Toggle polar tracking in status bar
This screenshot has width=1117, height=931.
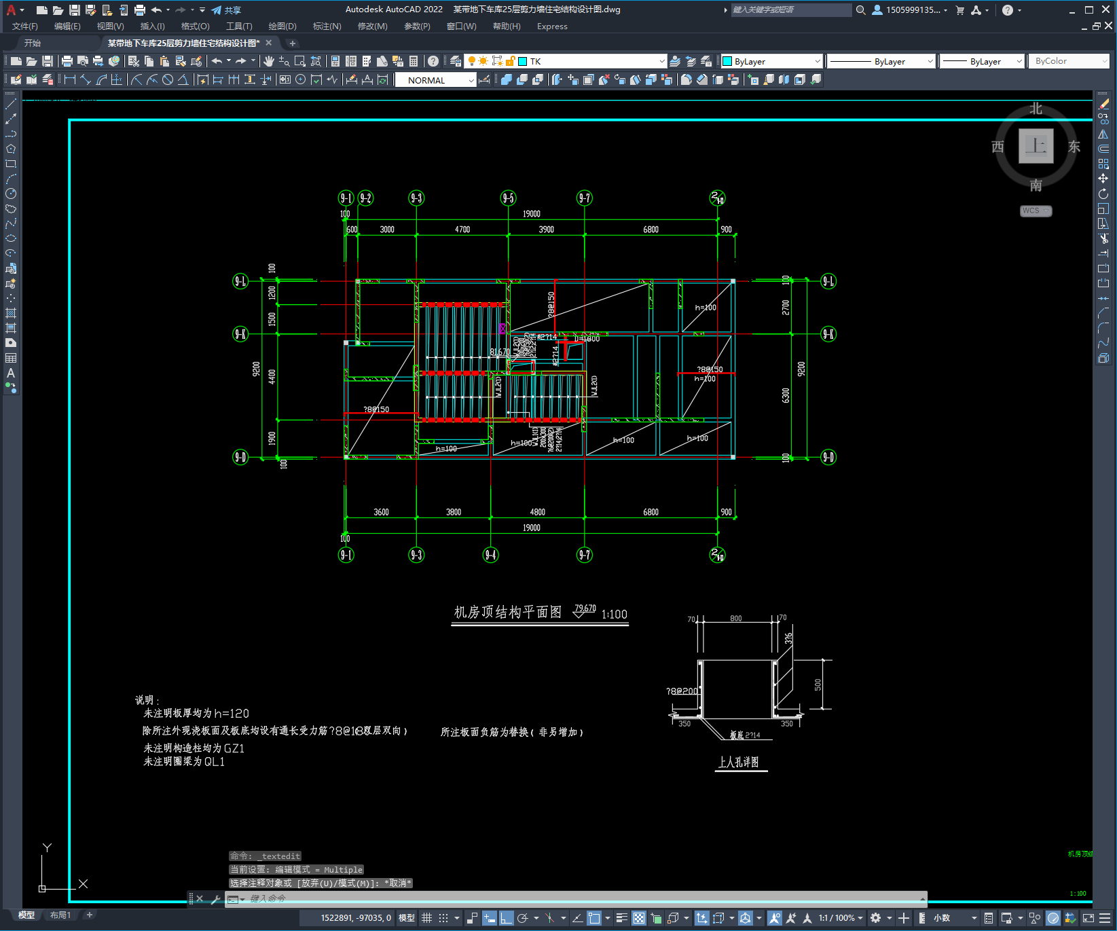pos(522,918)
